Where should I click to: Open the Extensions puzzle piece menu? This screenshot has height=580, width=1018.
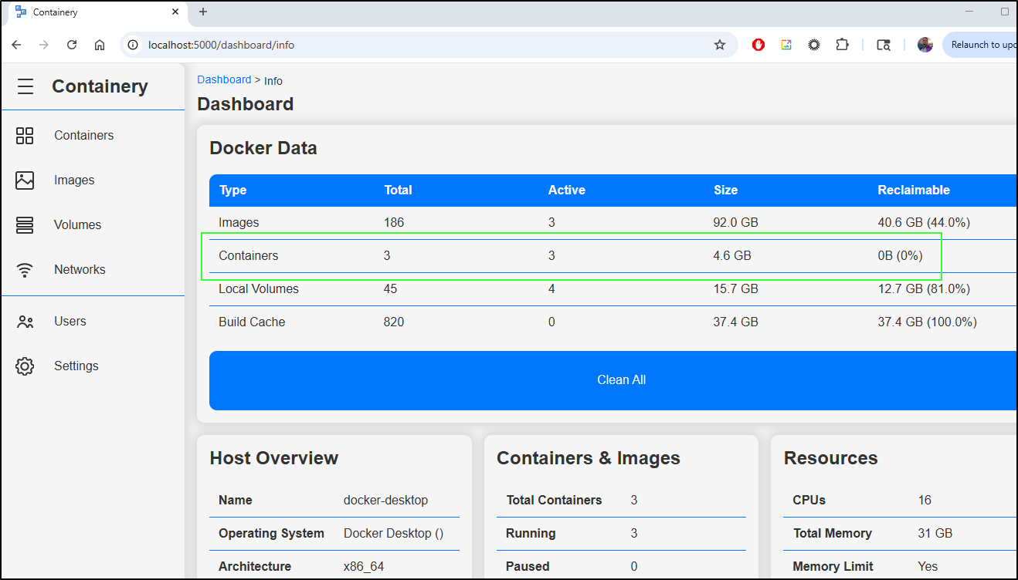[842, 45]
